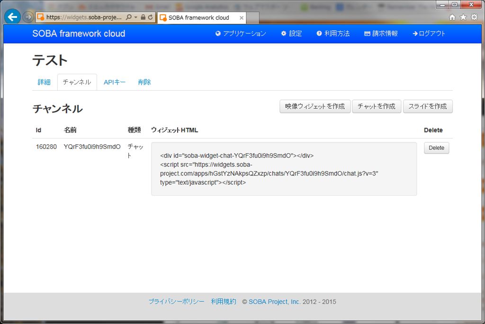Viewport: 485px width, 324px height.
Task: Open a new blank browser tab
Action: pyautogui.click(x=253, y=18)
